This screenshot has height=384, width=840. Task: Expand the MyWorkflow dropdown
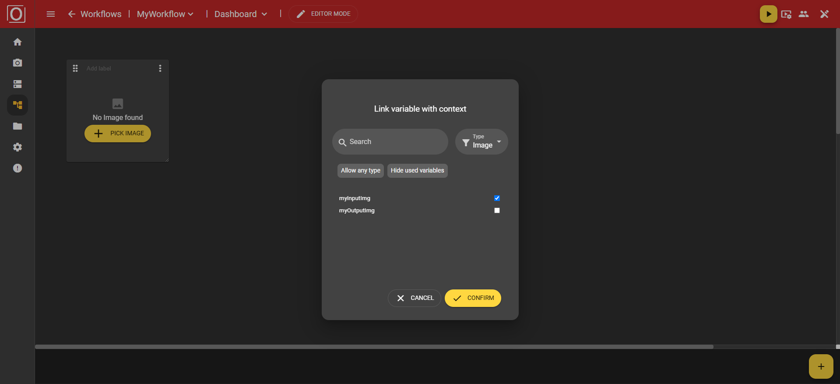[x=165, y=14]
